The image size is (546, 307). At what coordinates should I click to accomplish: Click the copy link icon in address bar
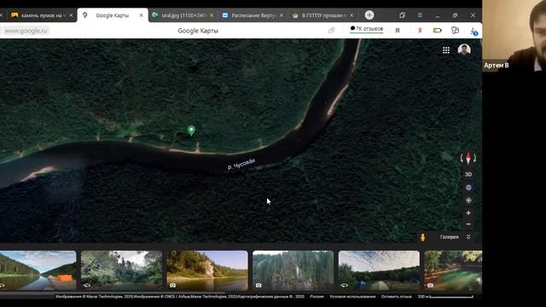point(331,31)
